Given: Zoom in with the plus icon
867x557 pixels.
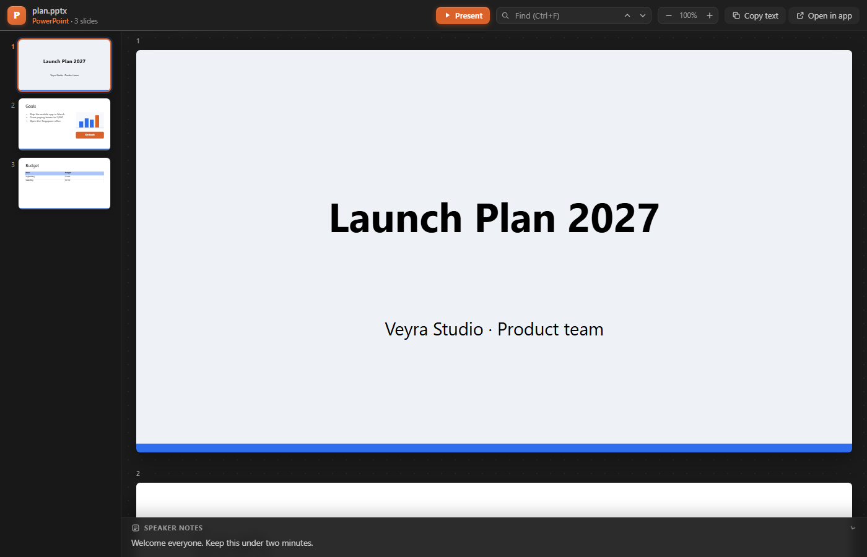Looking at the screenshot, I should [710, 15].
